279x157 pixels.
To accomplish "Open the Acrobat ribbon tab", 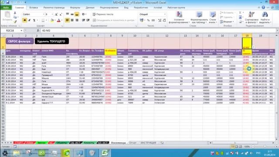I will 158,8.
